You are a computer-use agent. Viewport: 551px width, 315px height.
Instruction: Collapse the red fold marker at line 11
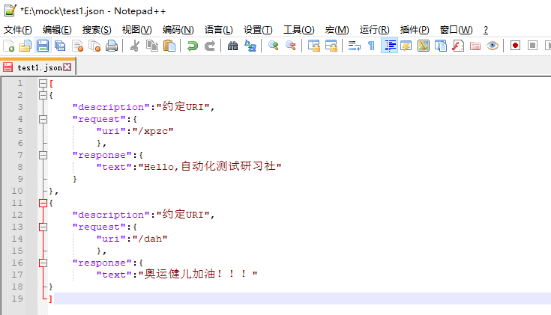pyautogui.click(x=43, y=203)
